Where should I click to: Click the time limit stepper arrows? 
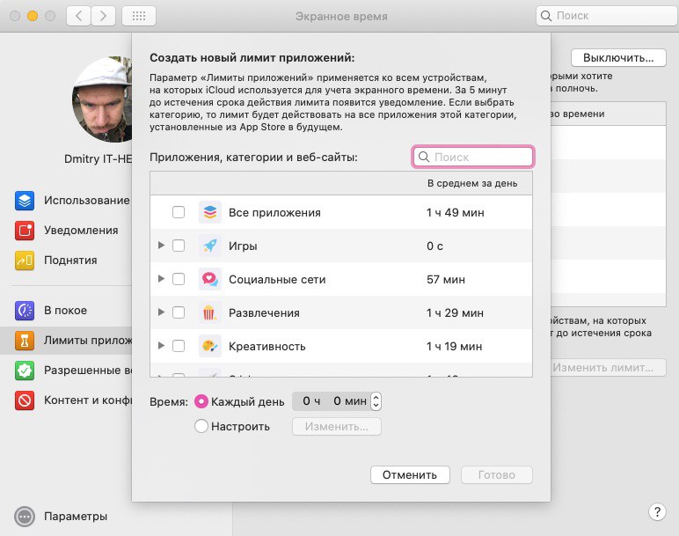(x=377, y=401)
